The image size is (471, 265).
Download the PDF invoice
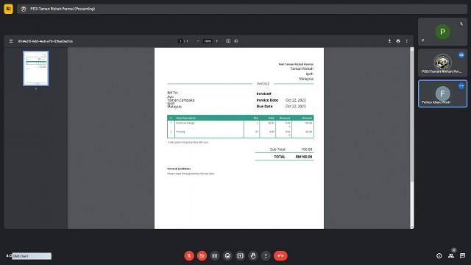click(x=389, y=41)
